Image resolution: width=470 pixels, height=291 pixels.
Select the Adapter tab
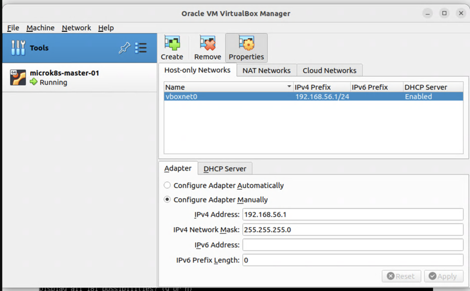[x=178, y=168]
